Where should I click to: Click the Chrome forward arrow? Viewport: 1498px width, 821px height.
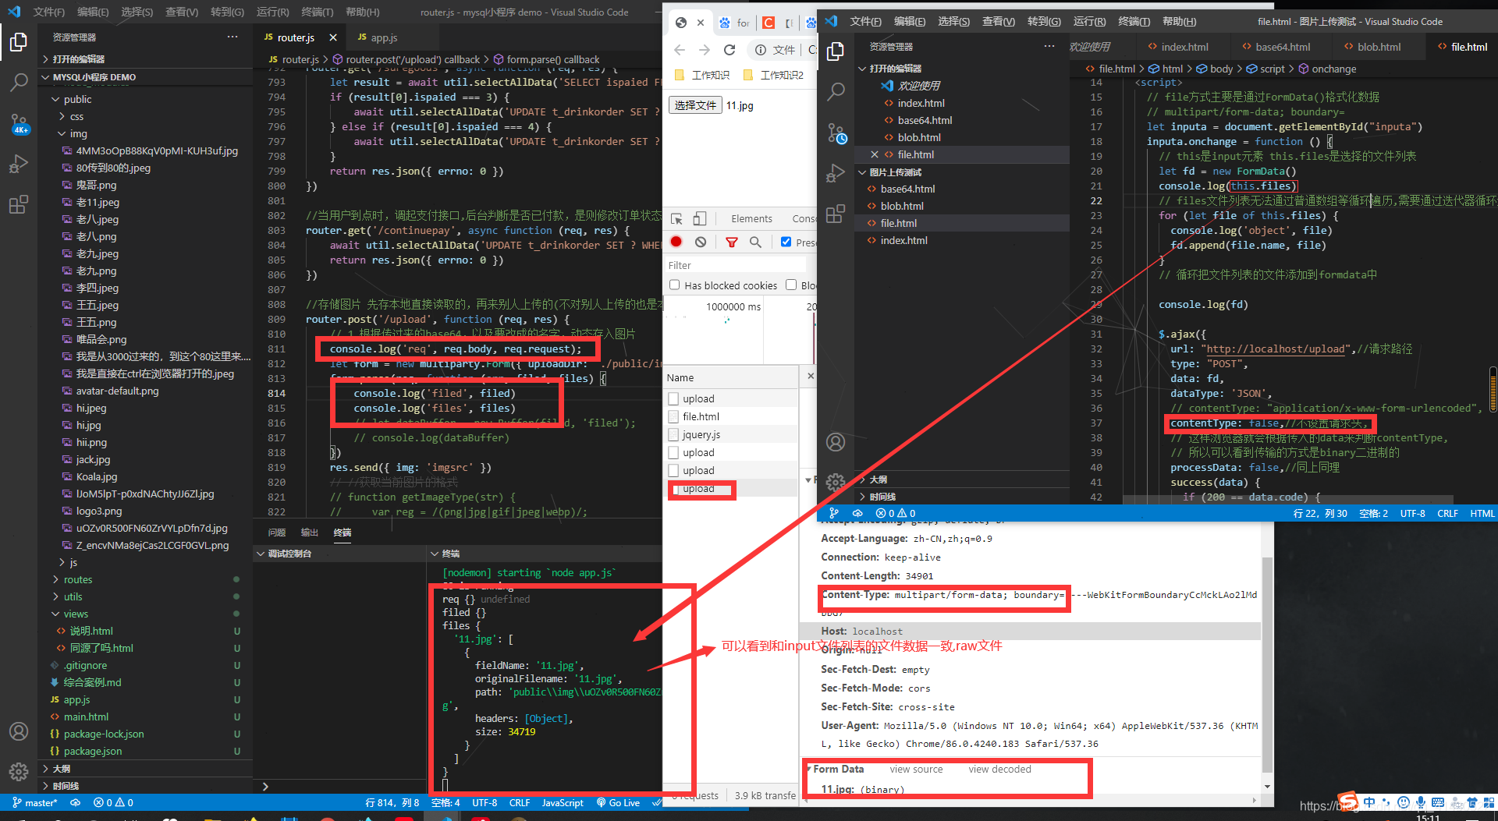[705, 50]
